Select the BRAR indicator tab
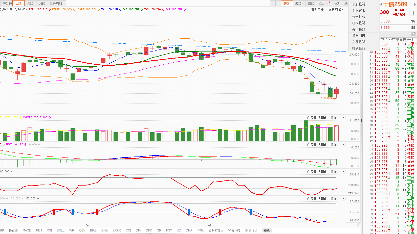Screen dimensions: 417x234 [x=117, y=230]
